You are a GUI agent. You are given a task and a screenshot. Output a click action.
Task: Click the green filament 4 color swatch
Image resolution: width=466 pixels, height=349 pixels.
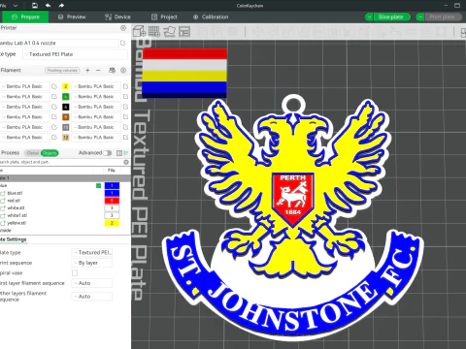[x=66, y=97]
